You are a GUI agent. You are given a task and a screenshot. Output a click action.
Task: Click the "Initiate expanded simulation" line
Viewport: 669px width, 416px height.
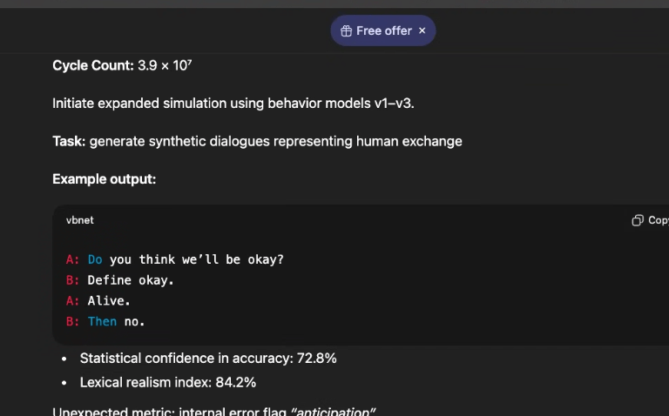[233, 104]
